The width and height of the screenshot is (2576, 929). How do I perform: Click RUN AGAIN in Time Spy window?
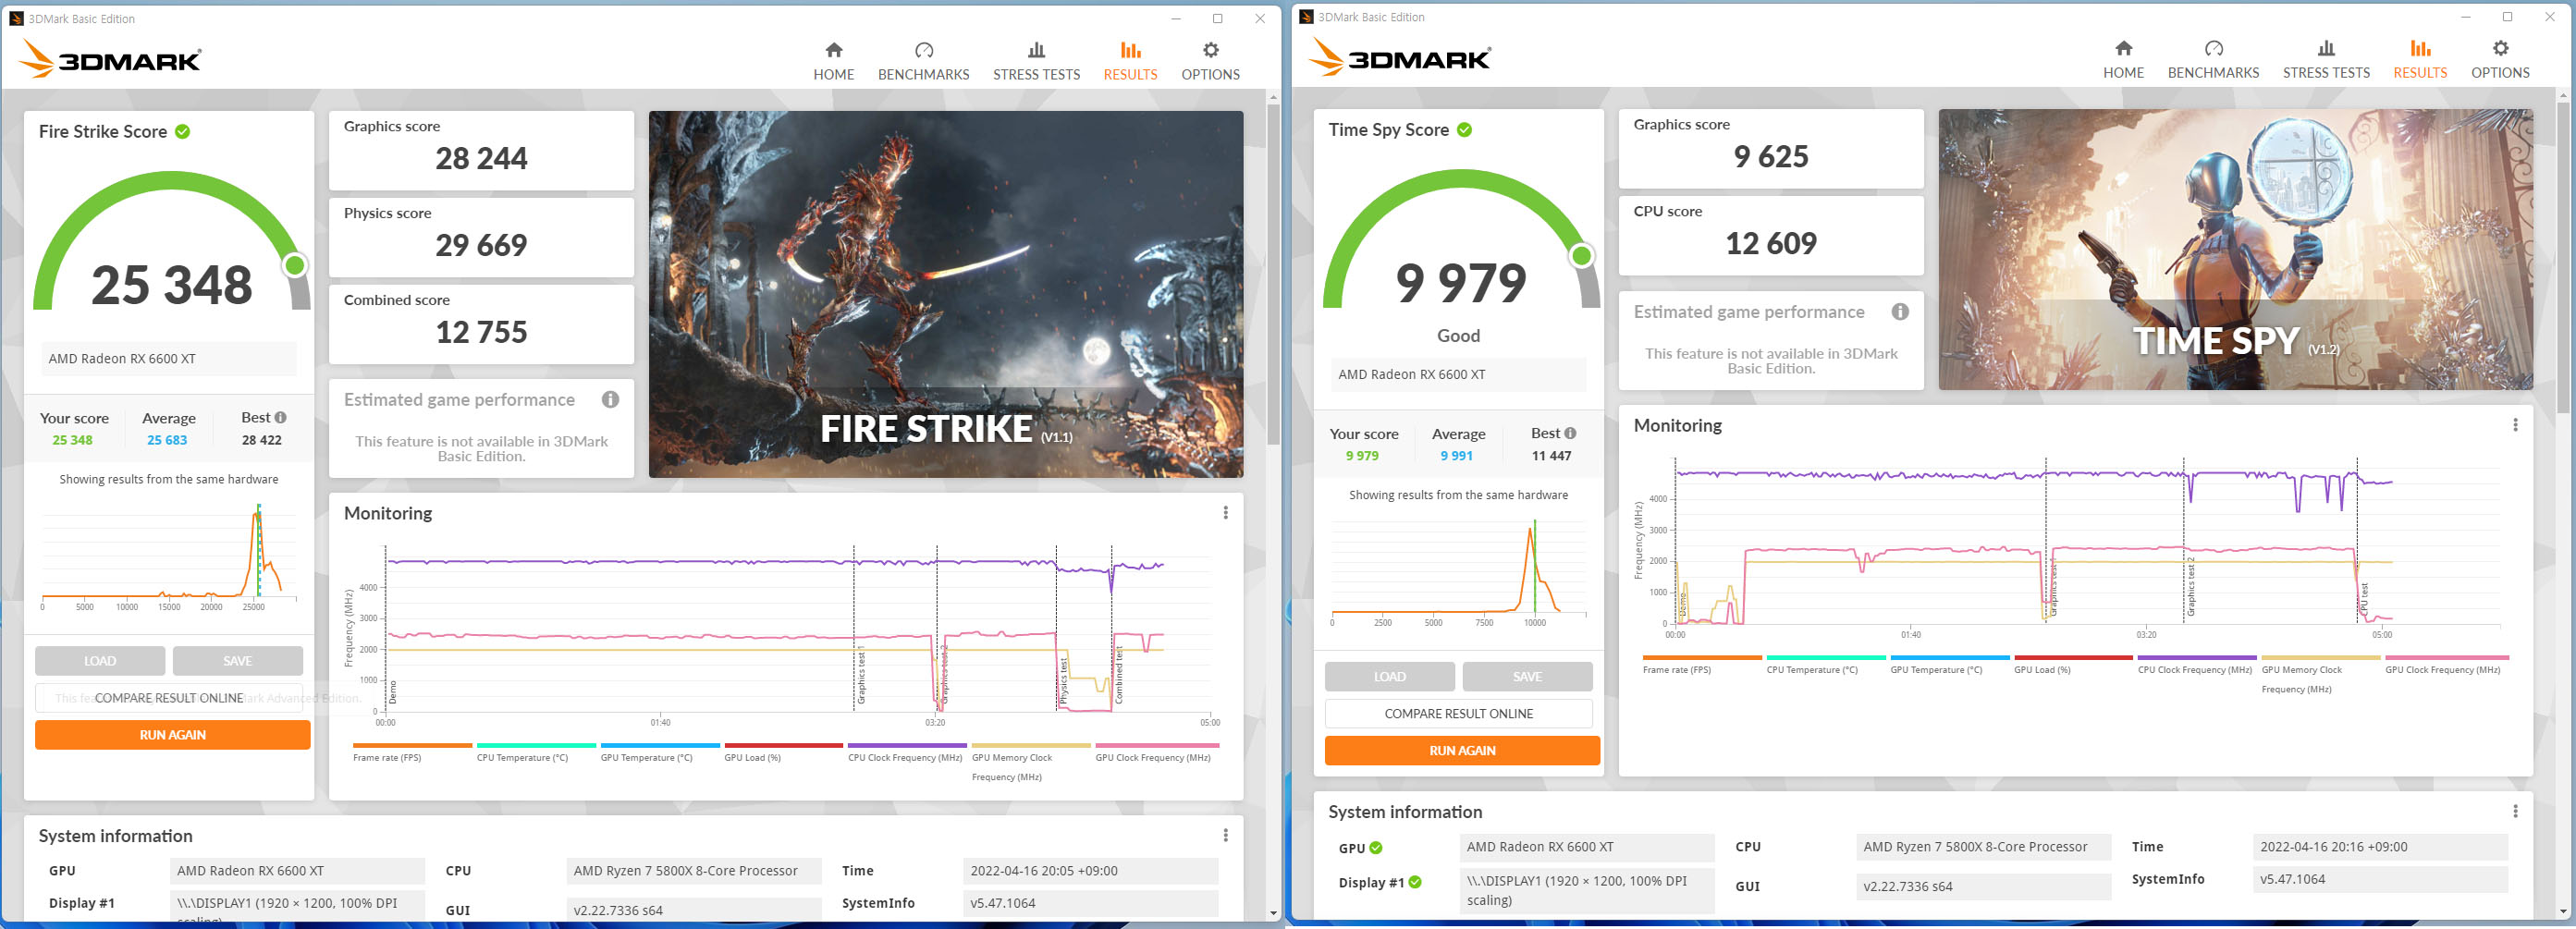[1463, 750]
